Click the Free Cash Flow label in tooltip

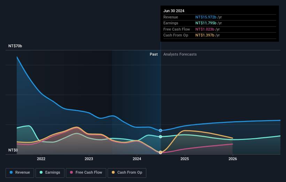(x=177, y=29)
